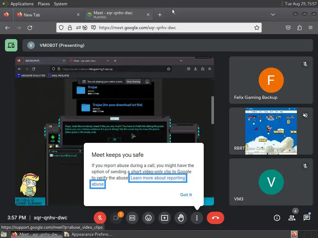The width and height of the screenshot is (318, 238).
Task: Open Learn more about reporting abuse link
Action: pos(157,178)
